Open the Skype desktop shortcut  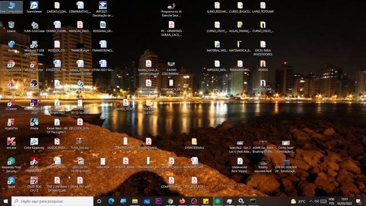pos(11,183)
